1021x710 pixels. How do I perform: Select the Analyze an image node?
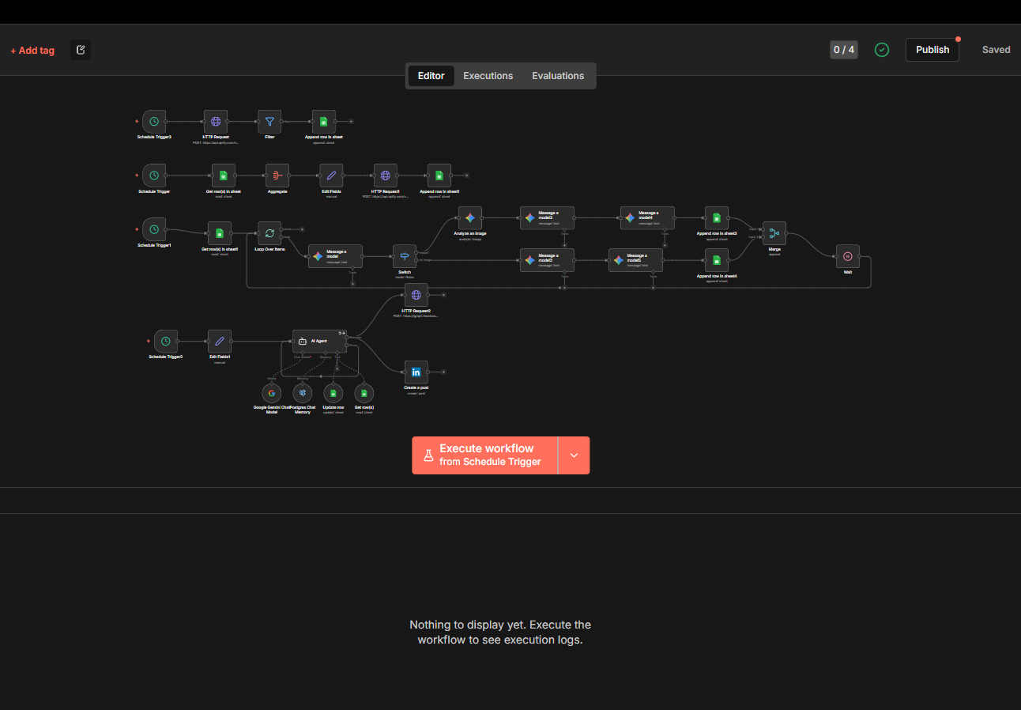(x=469, y=217)
